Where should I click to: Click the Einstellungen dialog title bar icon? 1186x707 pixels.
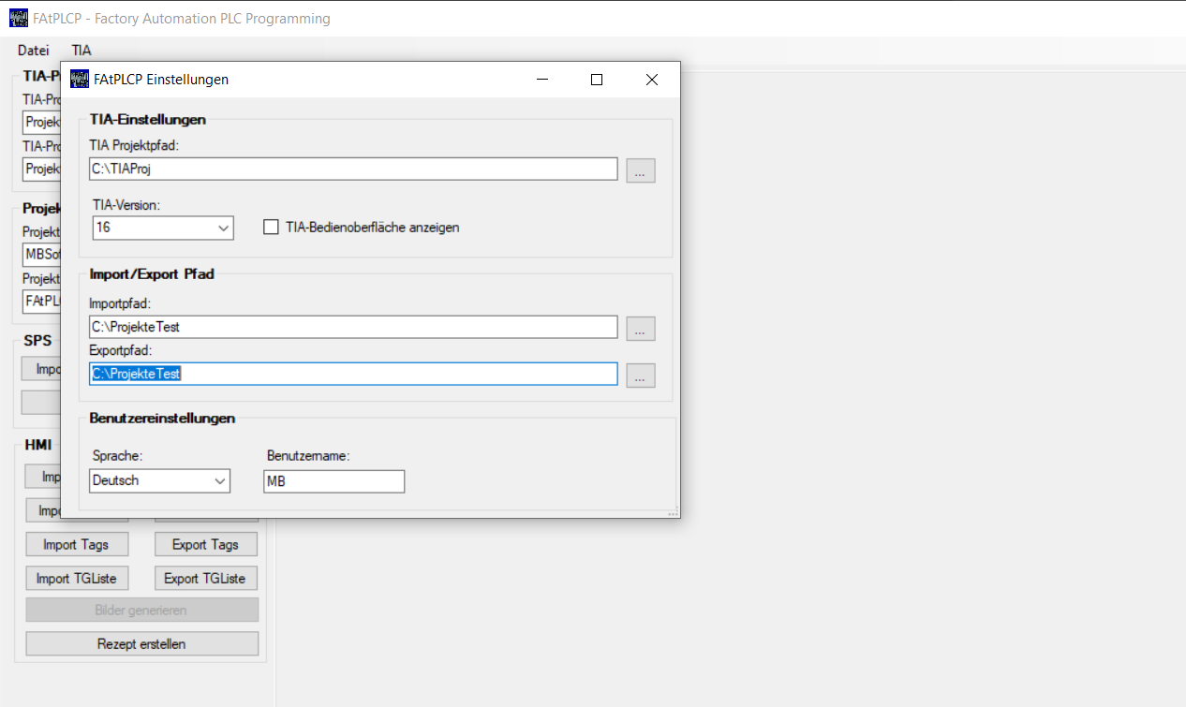click(x=80, y=80)
